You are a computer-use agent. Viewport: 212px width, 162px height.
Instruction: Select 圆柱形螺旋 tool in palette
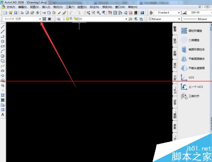(192, 31)
